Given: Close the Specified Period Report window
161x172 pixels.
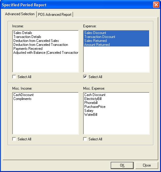Looking at the screenshot, I should 156,5.
